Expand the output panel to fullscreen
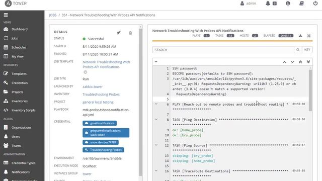 pyautogui.click(x=308, y=36)
